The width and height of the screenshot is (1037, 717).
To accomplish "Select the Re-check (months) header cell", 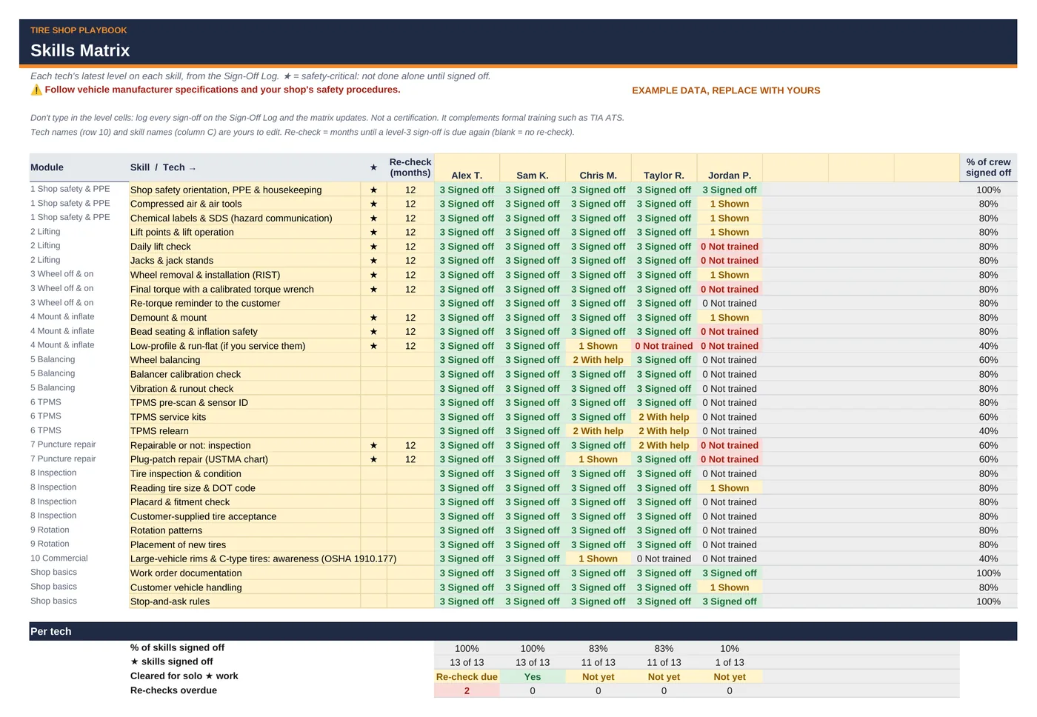I will 410,167.
